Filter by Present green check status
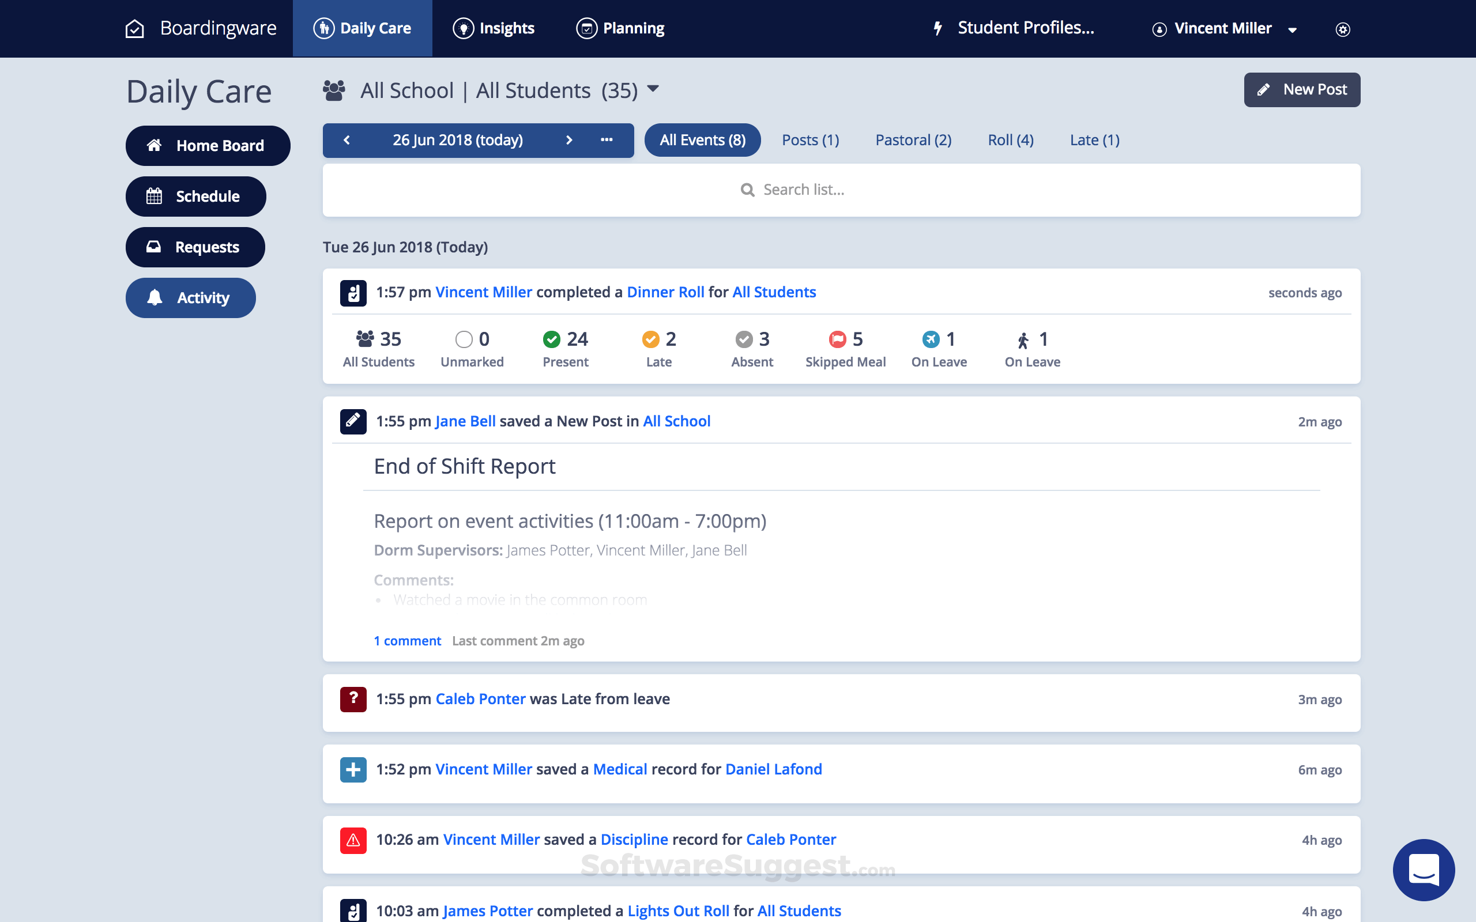Screen dimensions: 1476x922 point(551,339)
